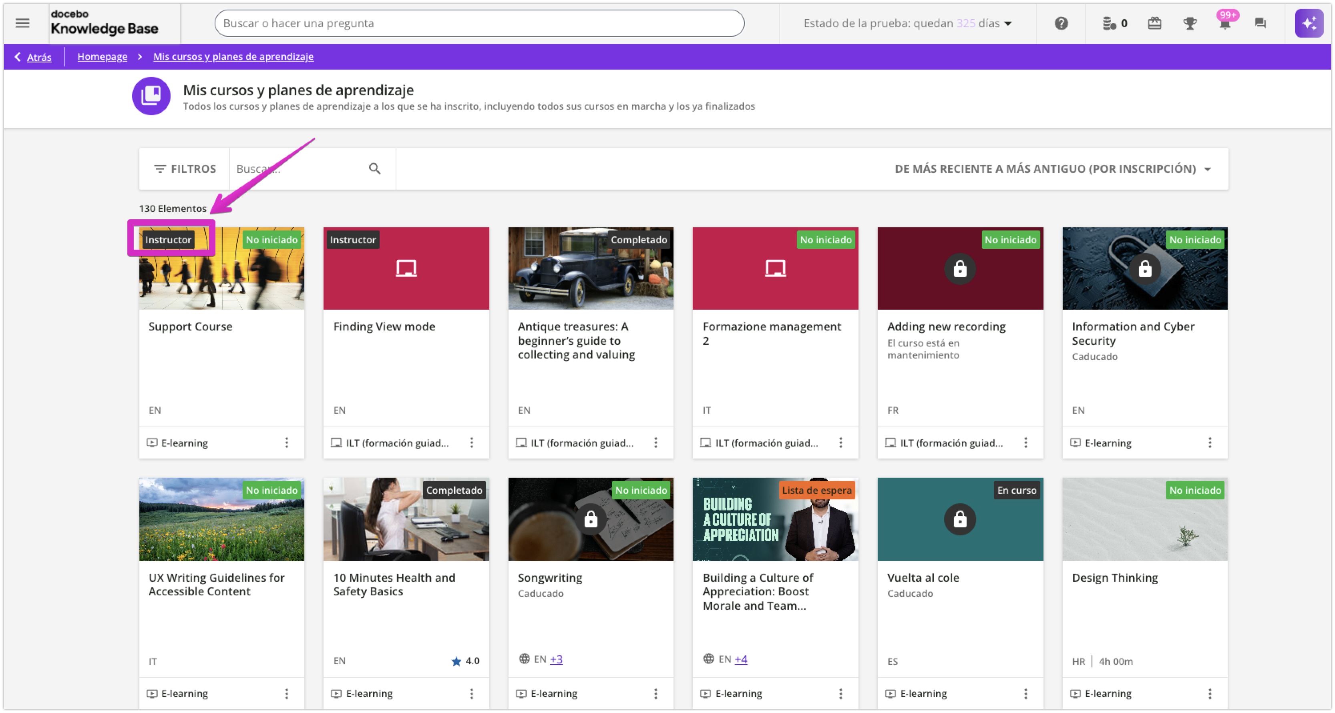Open Design Thinking three-dot options menu

pos(1210,693)
